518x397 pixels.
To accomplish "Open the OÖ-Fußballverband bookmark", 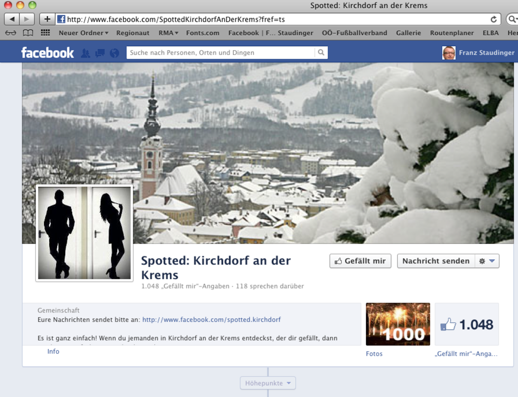I will click(354, 33).
